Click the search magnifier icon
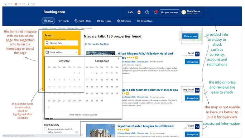The image size is (245, 138). point(47,43)
